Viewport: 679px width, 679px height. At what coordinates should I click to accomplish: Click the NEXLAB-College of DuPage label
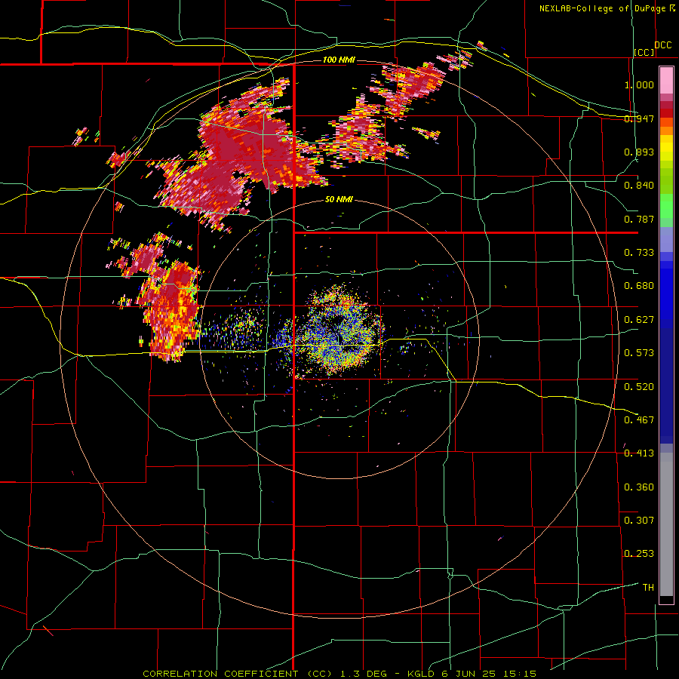[602, 8]
